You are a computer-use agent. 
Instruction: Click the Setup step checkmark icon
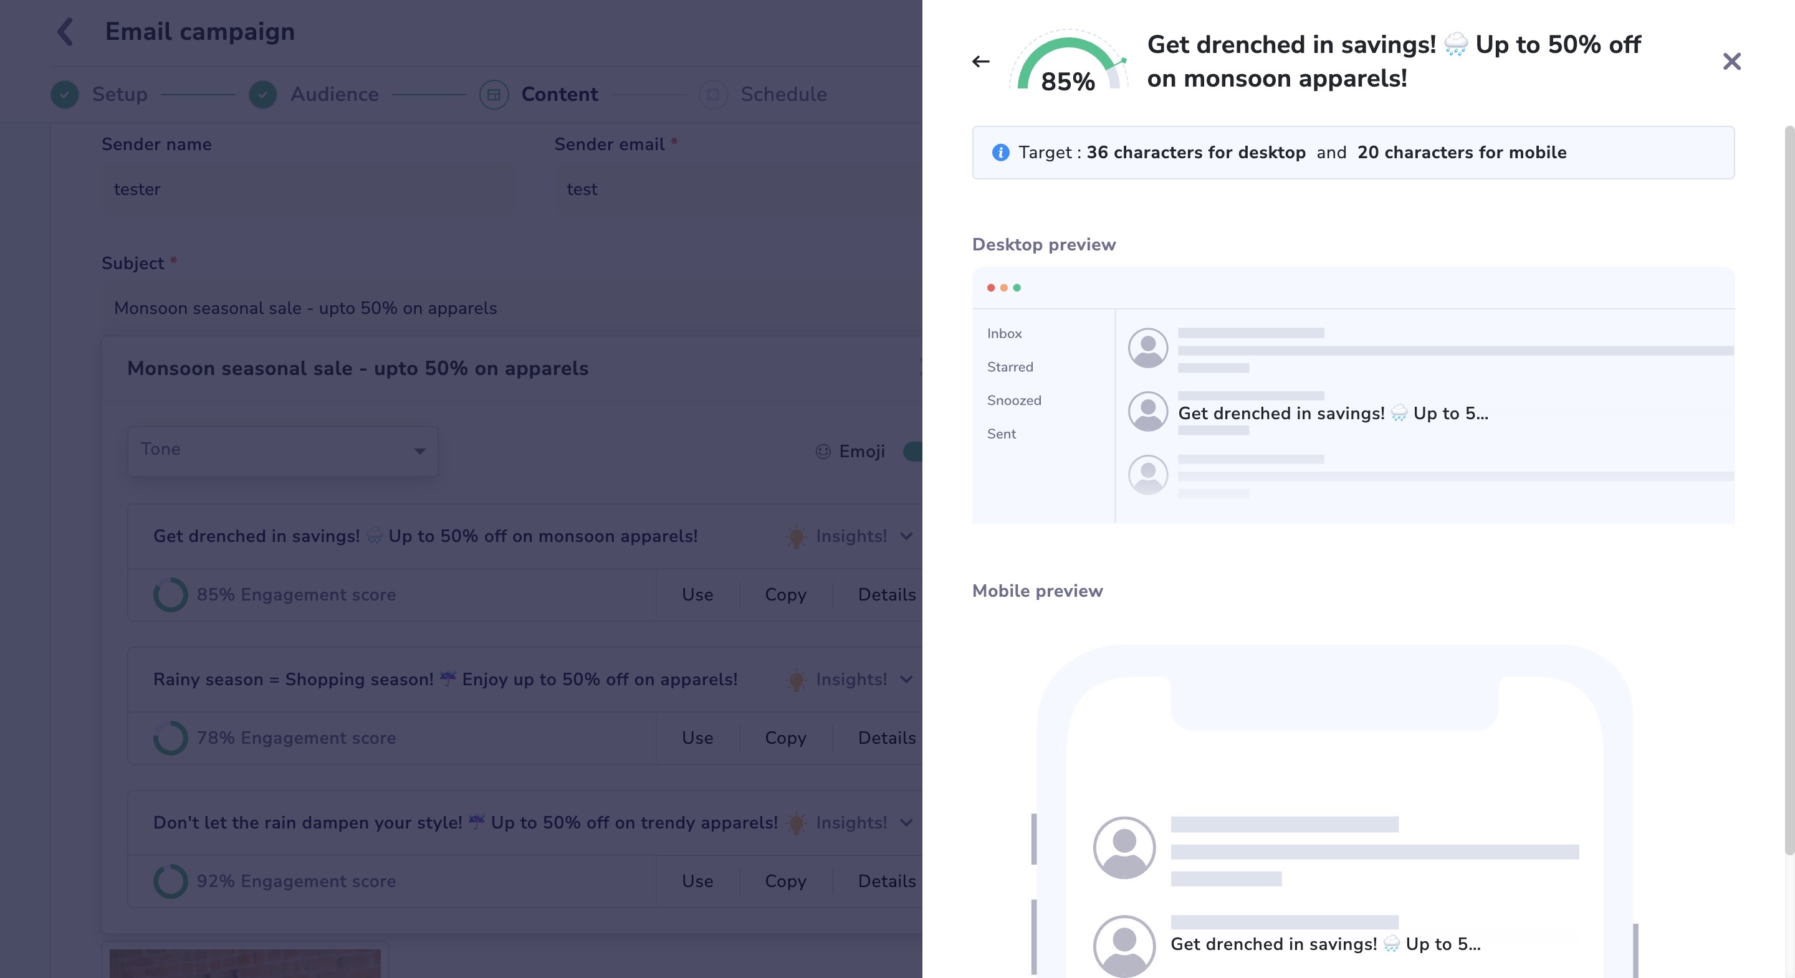tap(65, 94)
